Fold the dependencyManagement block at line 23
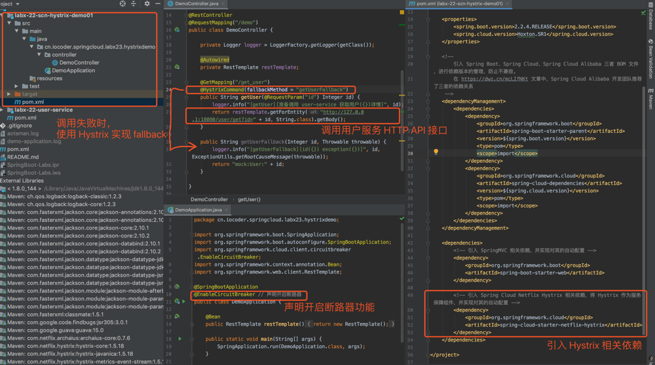Screen dimensions: 655x365 (428, 101)
